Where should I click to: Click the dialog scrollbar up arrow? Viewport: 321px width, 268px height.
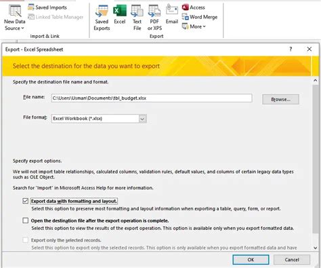[x=316, y=80]
